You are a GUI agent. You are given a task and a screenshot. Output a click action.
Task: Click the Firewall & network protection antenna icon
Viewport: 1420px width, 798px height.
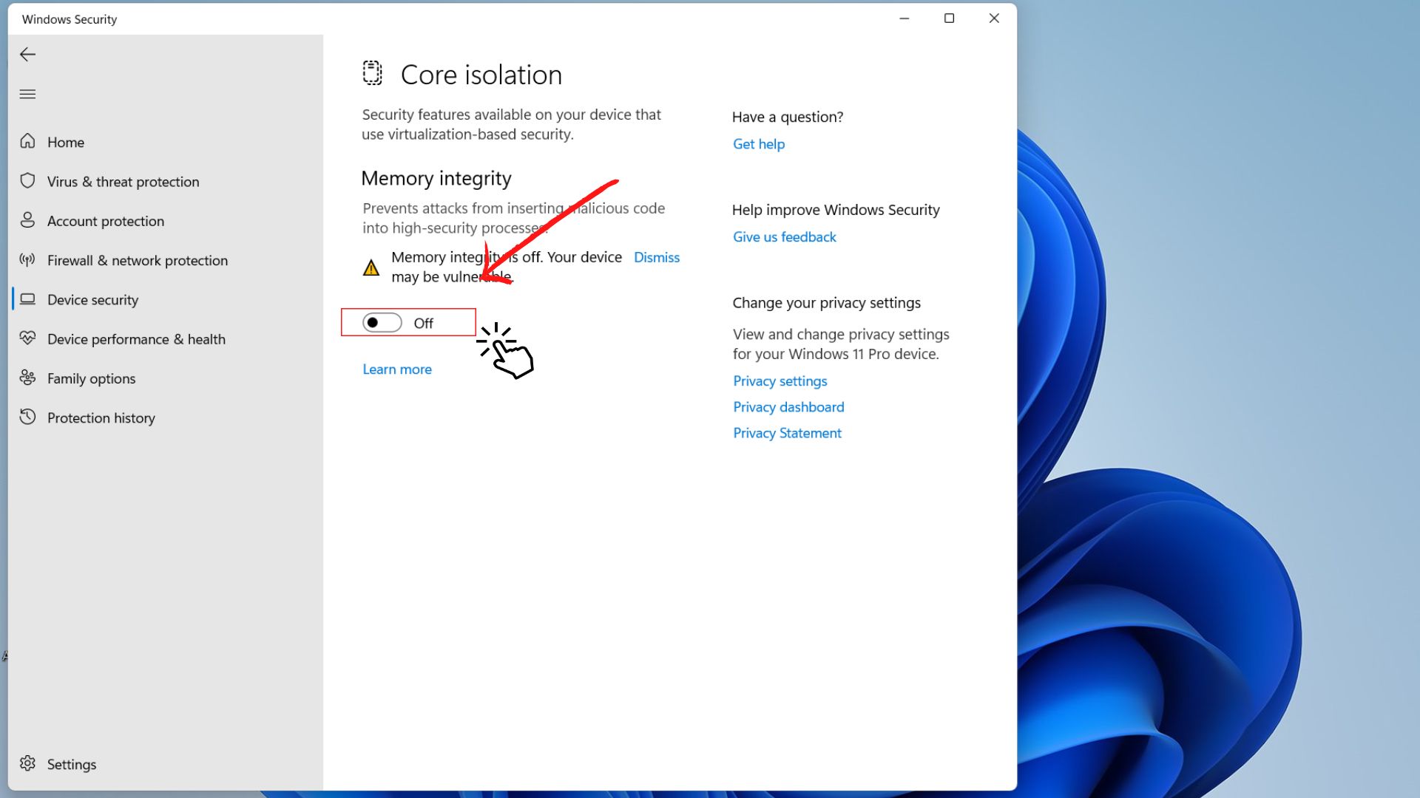(x=27, y=259)
